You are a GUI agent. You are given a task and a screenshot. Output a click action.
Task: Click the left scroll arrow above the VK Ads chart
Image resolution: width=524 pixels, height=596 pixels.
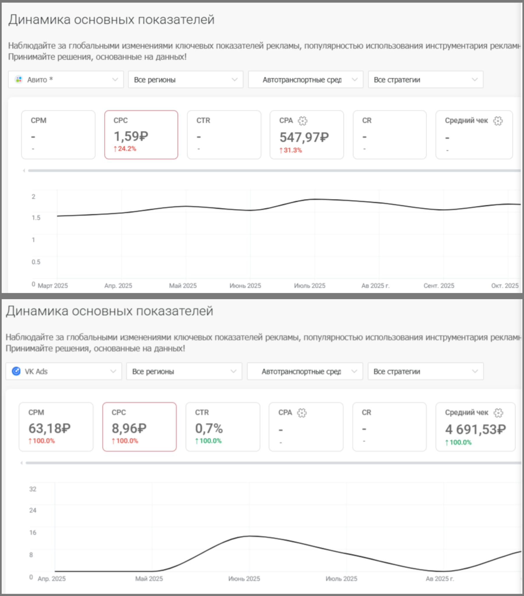click(x=22, y=463)
